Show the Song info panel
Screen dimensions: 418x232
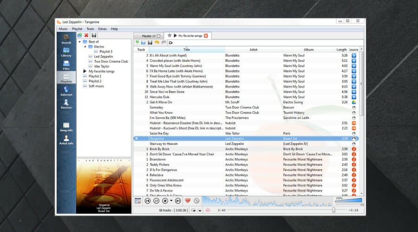pos(66,127)
